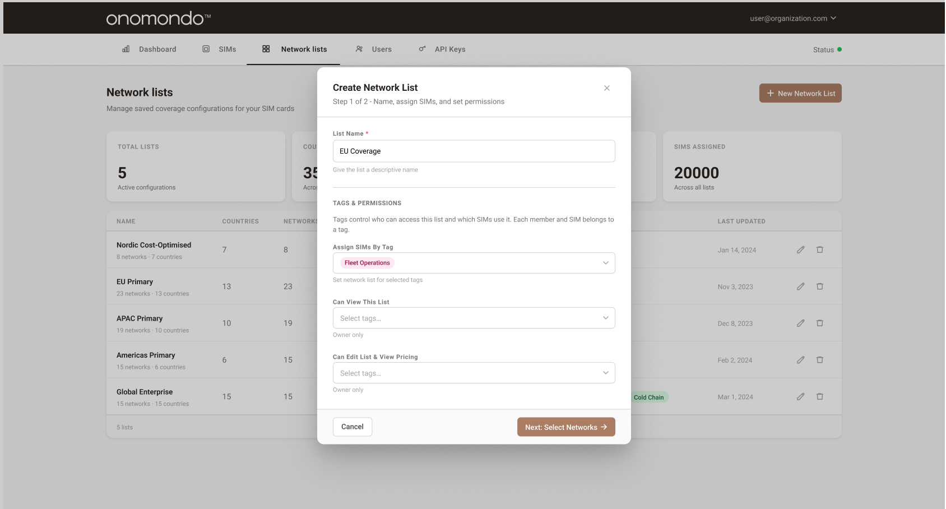
Task: Delete the Global Enterprise list via trash icon
Action: pos(820,396)
